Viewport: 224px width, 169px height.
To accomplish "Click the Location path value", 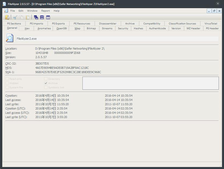I will (x=70, y=48).
